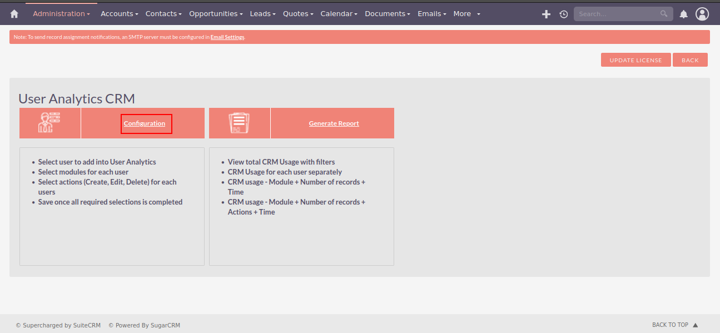Open the Opportunities dropdown
The width and height of the screenshot is (720, 333).
click(216, 13)
